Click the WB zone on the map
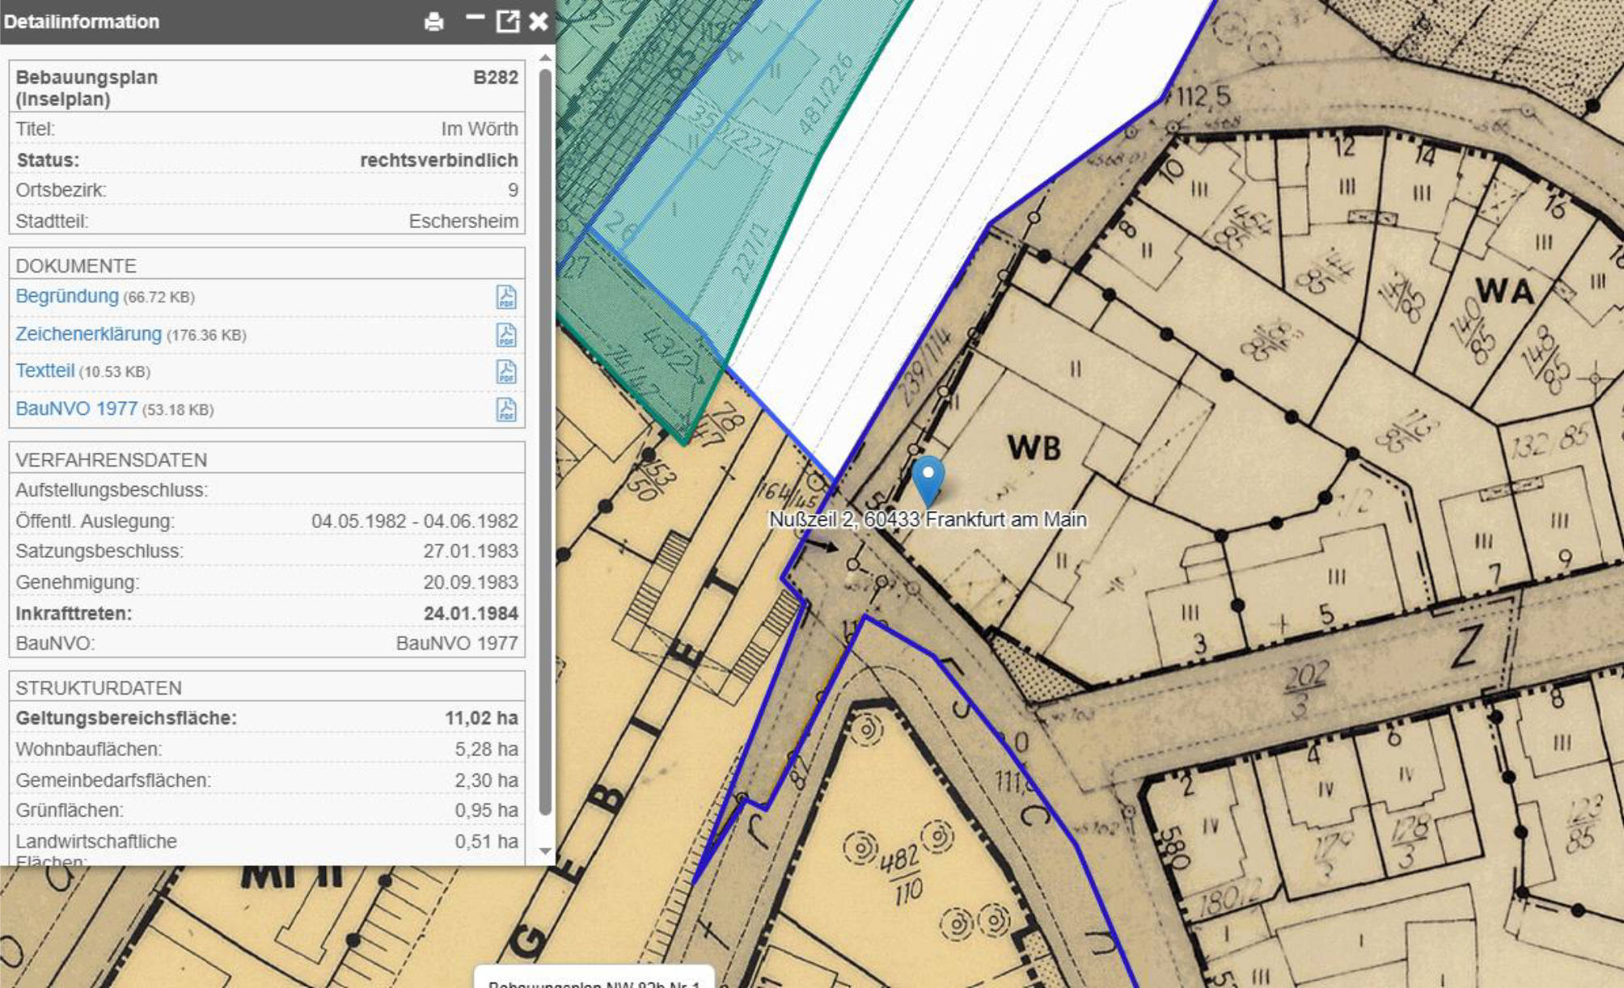 [1034, 447]
